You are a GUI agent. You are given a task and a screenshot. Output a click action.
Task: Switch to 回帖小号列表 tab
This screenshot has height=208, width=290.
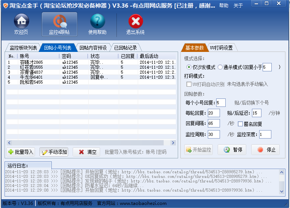tap(58, 48)
